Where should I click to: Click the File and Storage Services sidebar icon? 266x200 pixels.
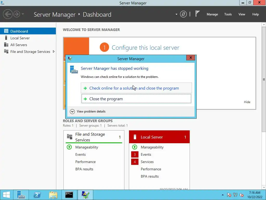pos(6,51)
